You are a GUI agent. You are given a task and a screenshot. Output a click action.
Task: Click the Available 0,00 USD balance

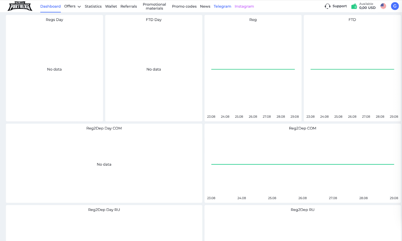(x=367, y=6)
